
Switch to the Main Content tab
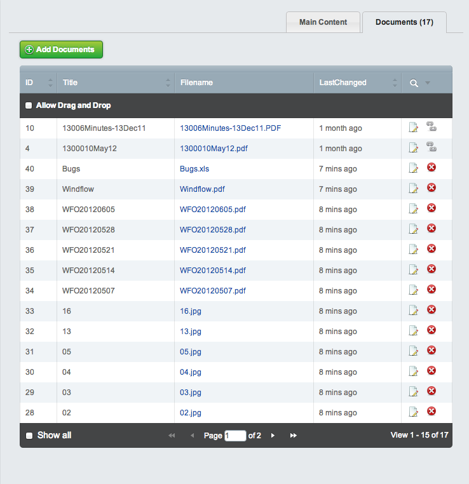coord(323,22)
